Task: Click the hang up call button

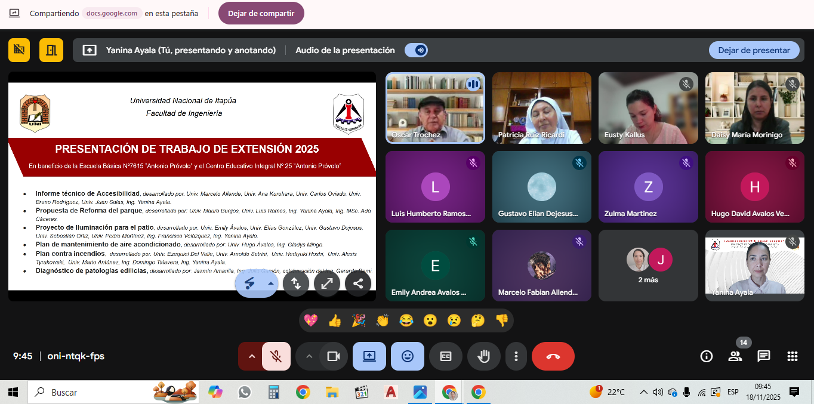Action: pos(553,356)
